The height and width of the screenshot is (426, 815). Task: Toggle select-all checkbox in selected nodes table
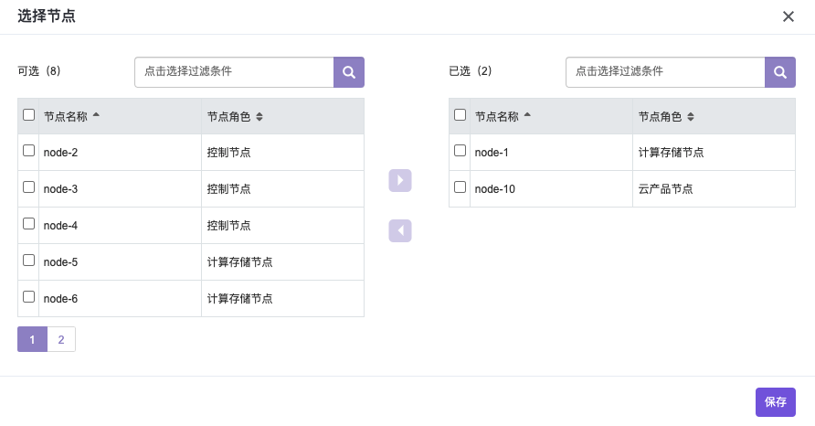tap(460, 115)
